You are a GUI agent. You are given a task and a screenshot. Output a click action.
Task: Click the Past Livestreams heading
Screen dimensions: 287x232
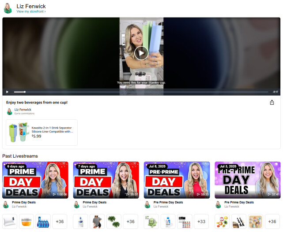[x=20, y=156]
